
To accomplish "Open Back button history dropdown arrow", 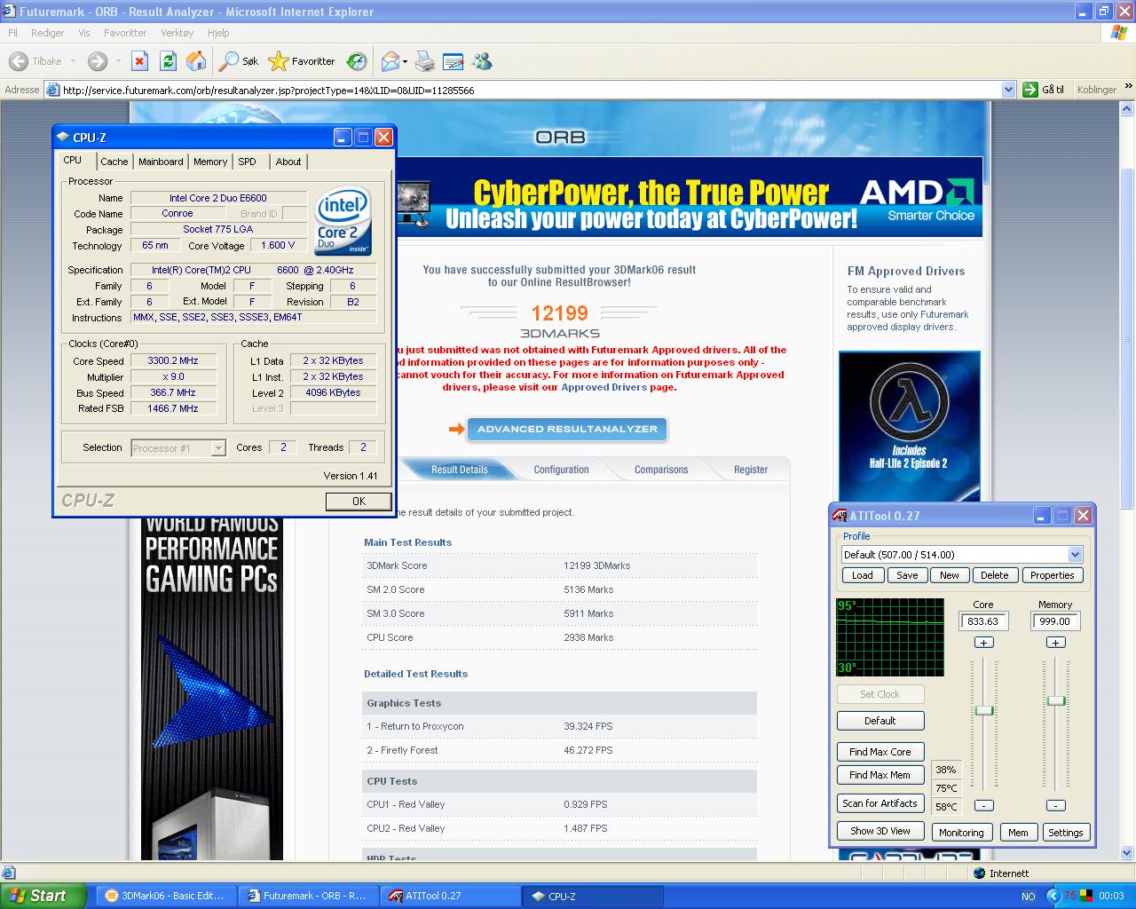I will tap(73, 62).
